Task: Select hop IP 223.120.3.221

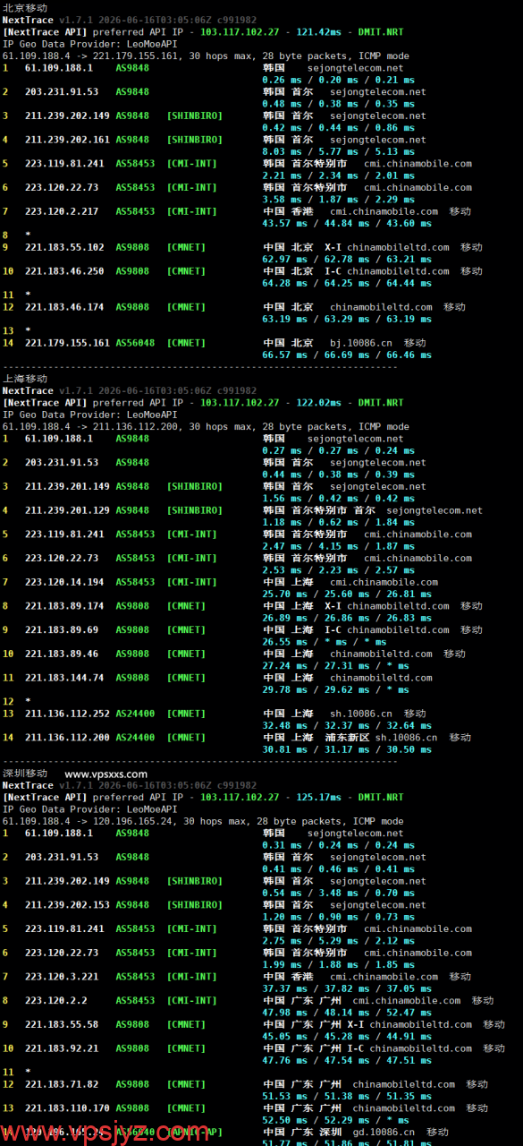Action: pos(62,977)
